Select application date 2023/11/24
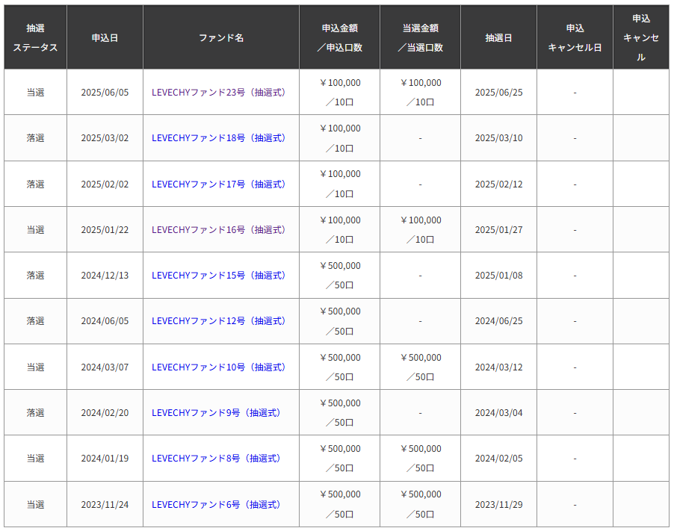The width and height of the screenshot is (674, 528). (105, 504)
